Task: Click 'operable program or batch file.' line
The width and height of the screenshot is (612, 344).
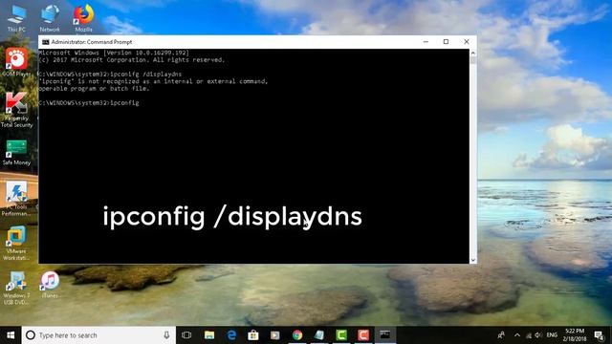Action: point(94,89)
